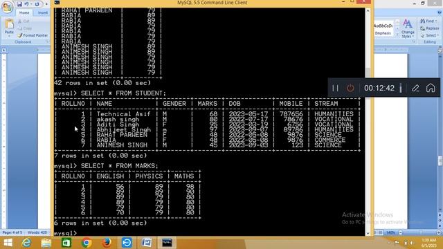Screen dimensions: 443x249
Task: Open screen recorder home icon
Action: pos(431,88)
